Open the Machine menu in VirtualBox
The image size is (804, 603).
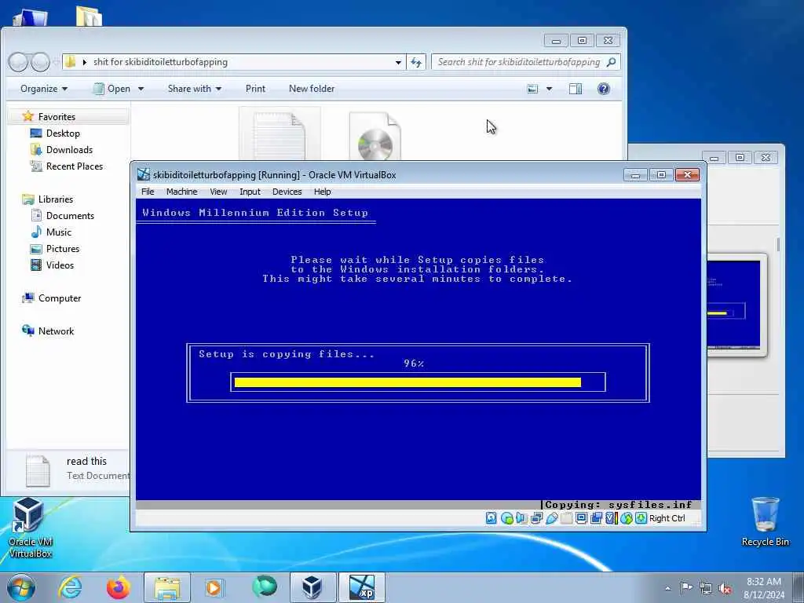181,192
